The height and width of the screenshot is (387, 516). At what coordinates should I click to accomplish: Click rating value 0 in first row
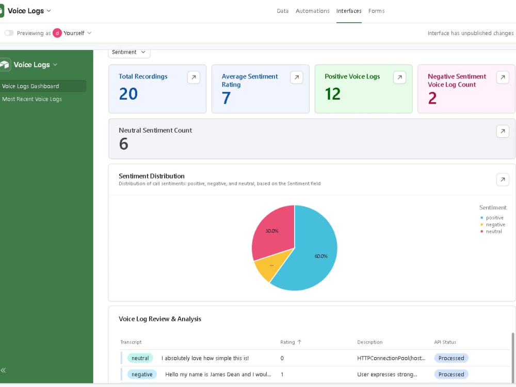point(282,358)
